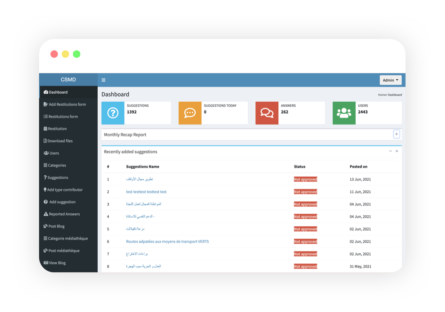Click the green Users group icon
Screen dimensions: 445x312
(344, 113)
